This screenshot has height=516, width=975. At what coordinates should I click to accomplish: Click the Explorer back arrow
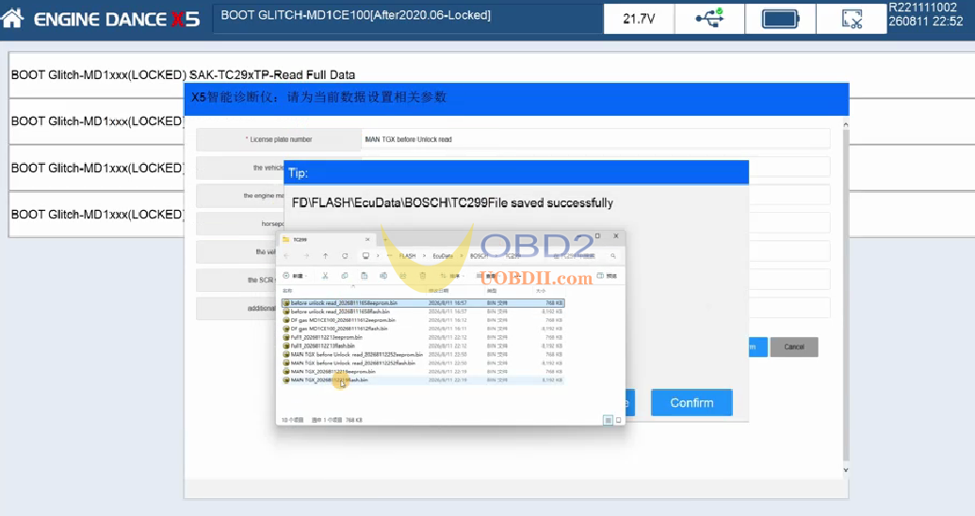pyautogui.click(x=286, y=256)
